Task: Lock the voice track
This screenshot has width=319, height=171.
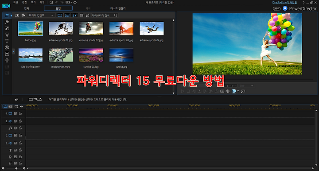Action: click(20, 156)
